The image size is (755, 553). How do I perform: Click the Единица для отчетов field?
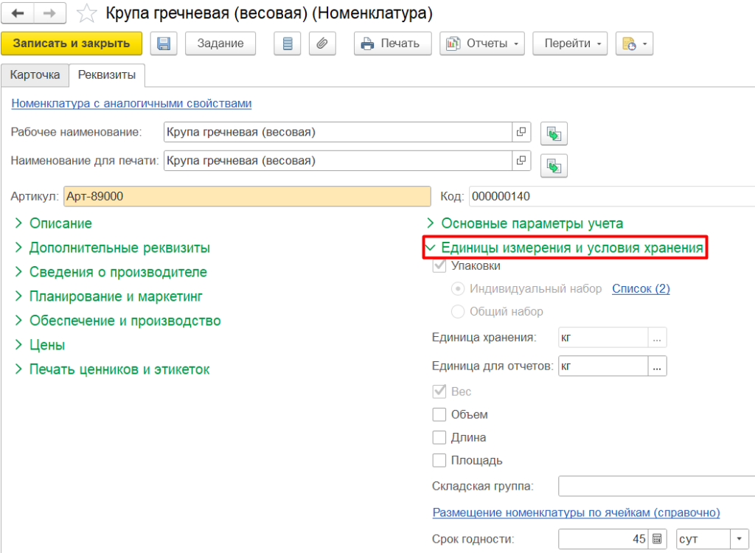603,366
